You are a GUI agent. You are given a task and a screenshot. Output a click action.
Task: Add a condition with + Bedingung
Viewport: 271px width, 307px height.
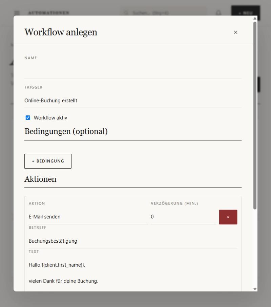[48, 161]
